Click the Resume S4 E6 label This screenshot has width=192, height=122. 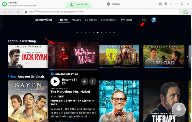[x=70, y=82]
